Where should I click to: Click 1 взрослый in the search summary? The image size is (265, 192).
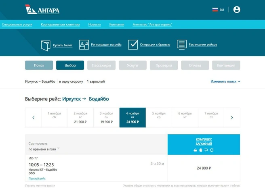pos(96,81)
